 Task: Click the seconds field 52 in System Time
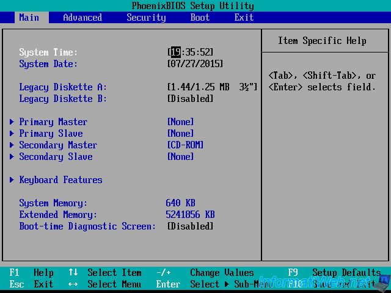(x=205, y=52)
